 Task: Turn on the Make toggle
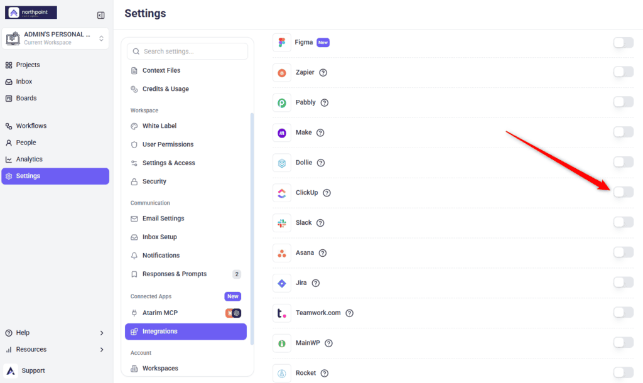click(624, 132)
